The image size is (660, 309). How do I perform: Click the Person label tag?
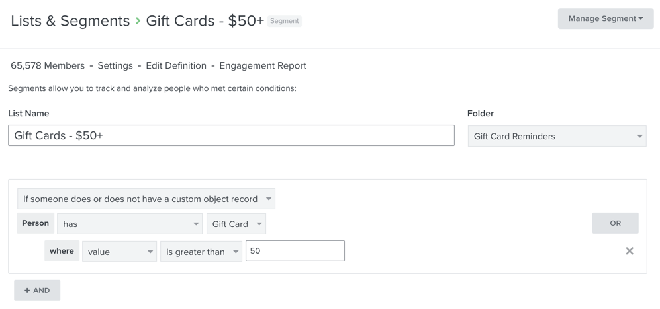point(36,223)
